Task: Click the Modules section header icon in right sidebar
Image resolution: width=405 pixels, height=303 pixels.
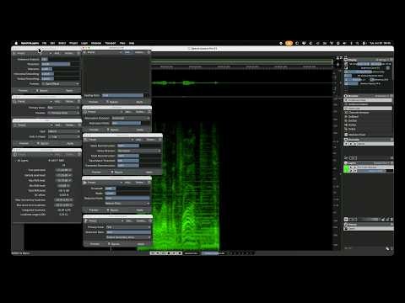Action: (346, 96)
